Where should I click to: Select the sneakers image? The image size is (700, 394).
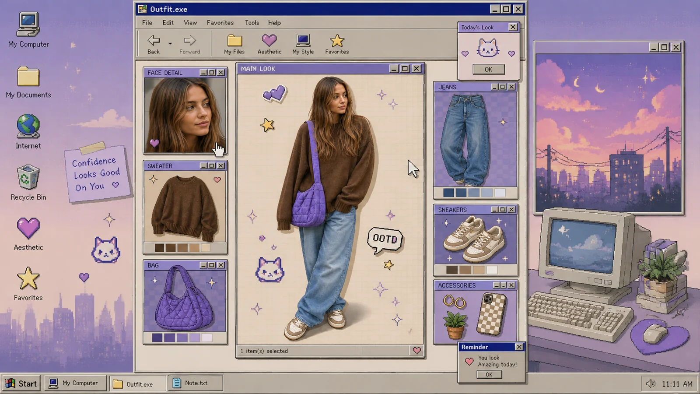tap(475, 239)
